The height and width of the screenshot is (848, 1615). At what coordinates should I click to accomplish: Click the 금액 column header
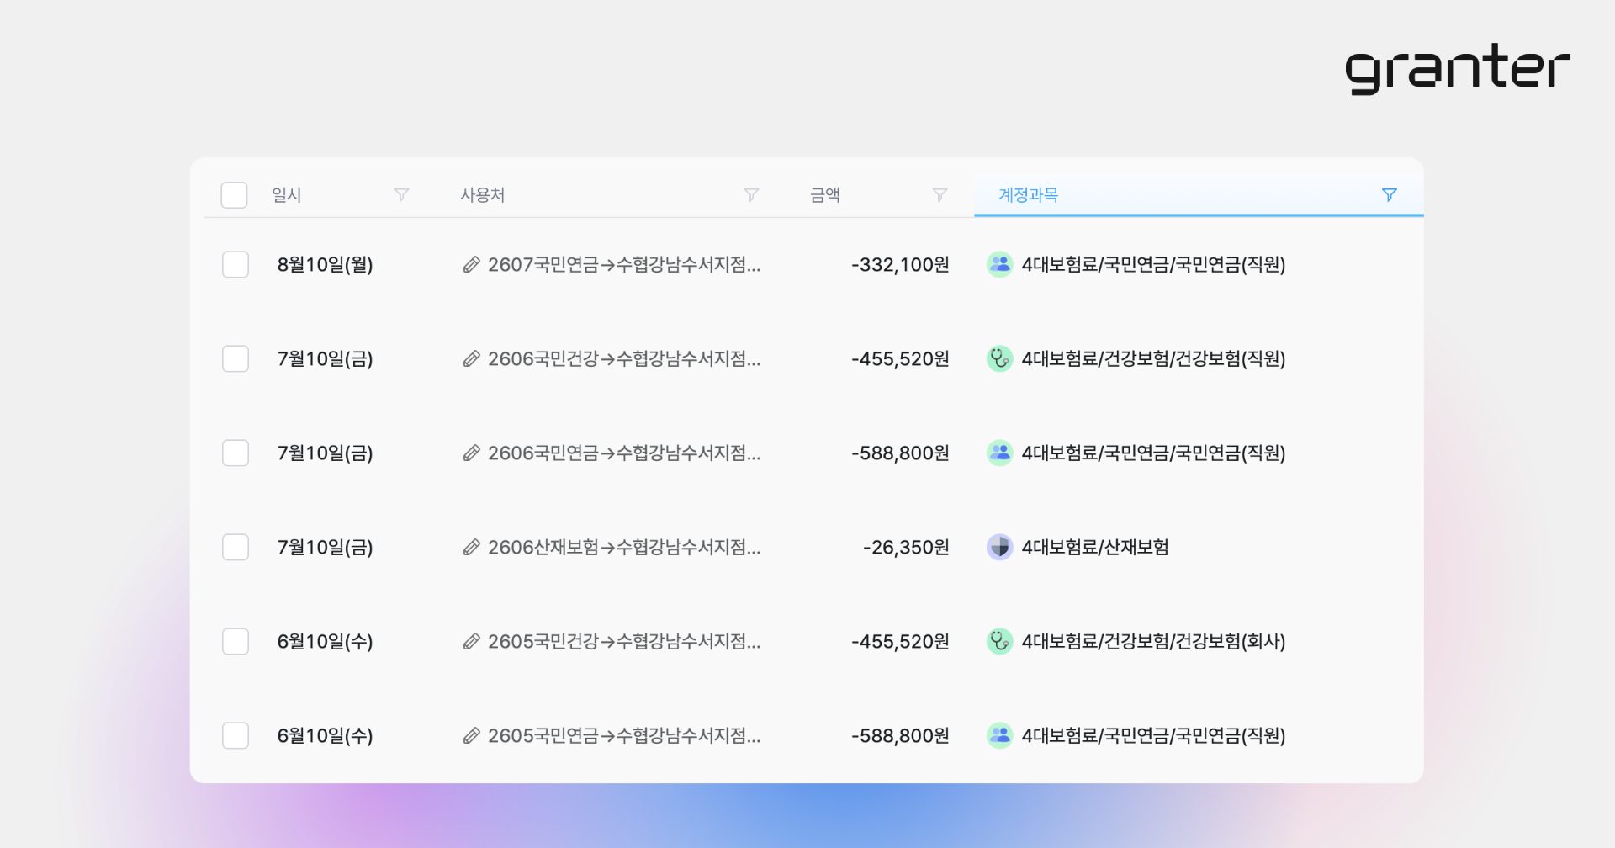point(825,195)
